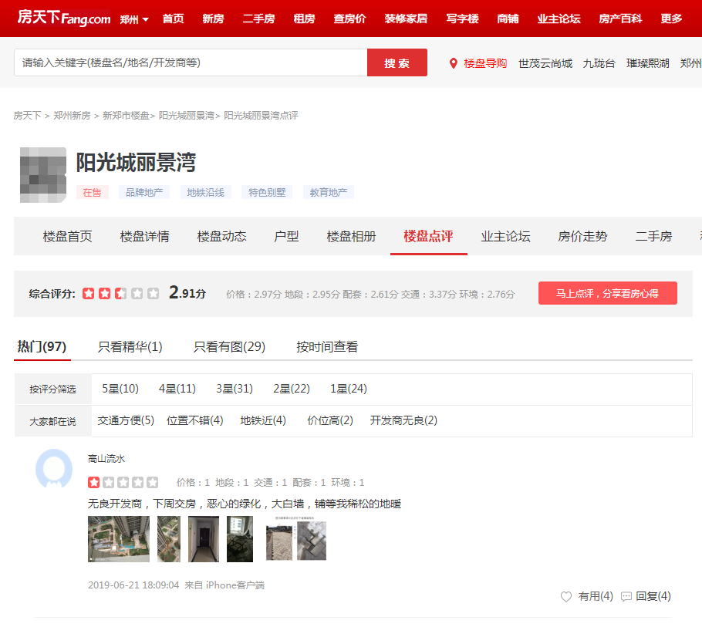Screen dimensions: 702x627
Task: Click the heart icon beside 有用(4)
Action: 566,596
